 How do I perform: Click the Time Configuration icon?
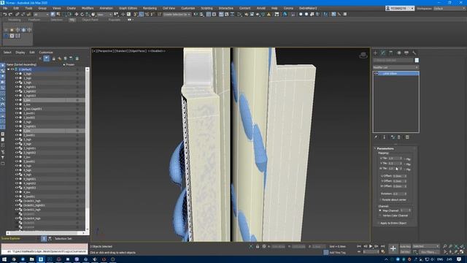[x=382, y=252]
